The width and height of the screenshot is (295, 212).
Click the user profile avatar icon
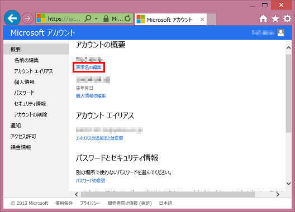point(280,33)
